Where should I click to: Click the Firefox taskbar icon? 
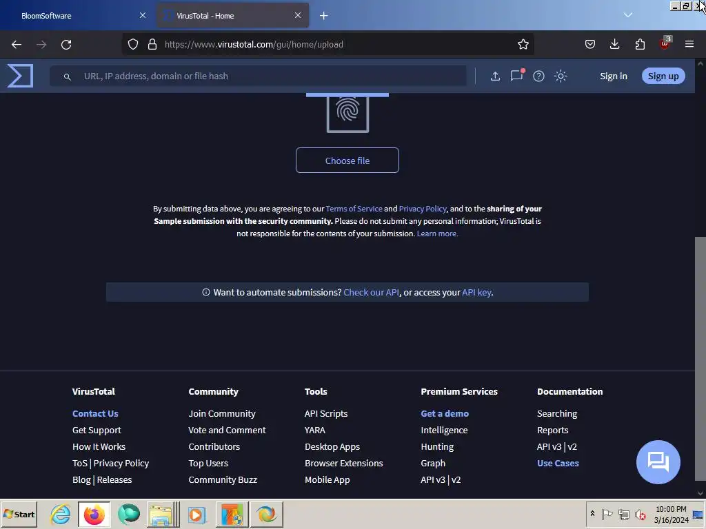point(94,514)
